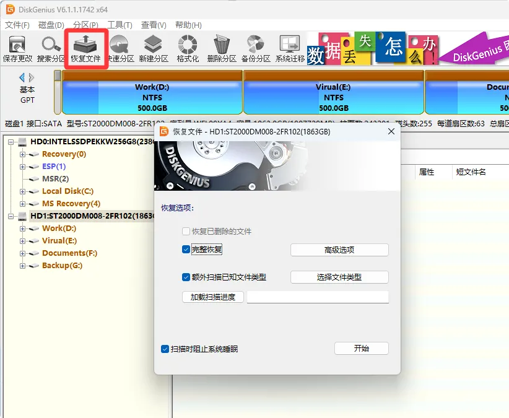Start the 系统迁移 system migration tool

290,49
